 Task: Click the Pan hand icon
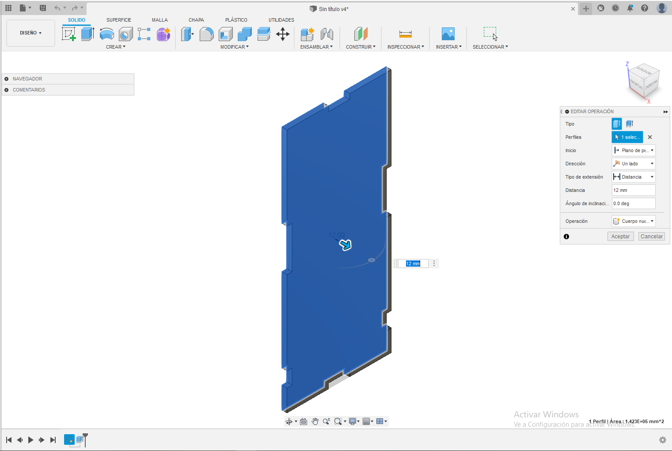click(315, 421)
